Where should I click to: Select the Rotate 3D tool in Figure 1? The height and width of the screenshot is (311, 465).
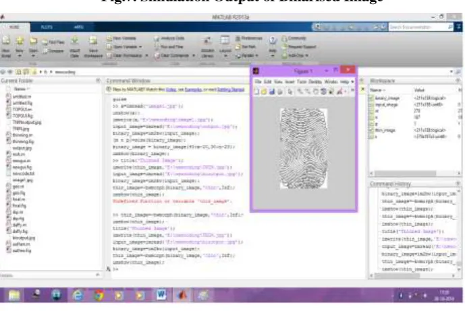click(323, 92)
